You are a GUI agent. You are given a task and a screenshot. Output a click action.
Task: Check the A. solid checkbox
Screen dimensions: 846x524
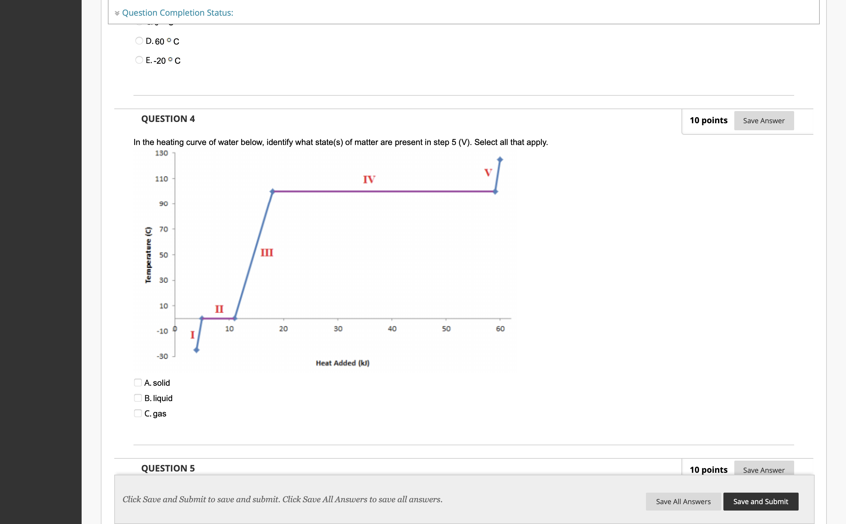coord(138,382)
